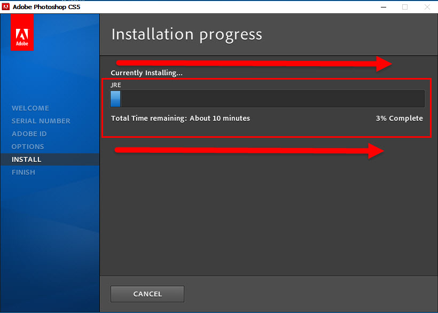Select the SERIAL NUMBER step
This screenshot has width=438, height=313.
click(x=41, y=121)
